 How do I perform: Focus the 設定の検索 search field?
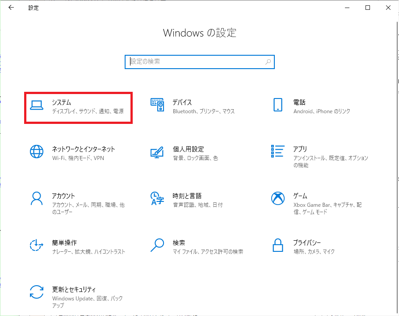pos(199,62)
